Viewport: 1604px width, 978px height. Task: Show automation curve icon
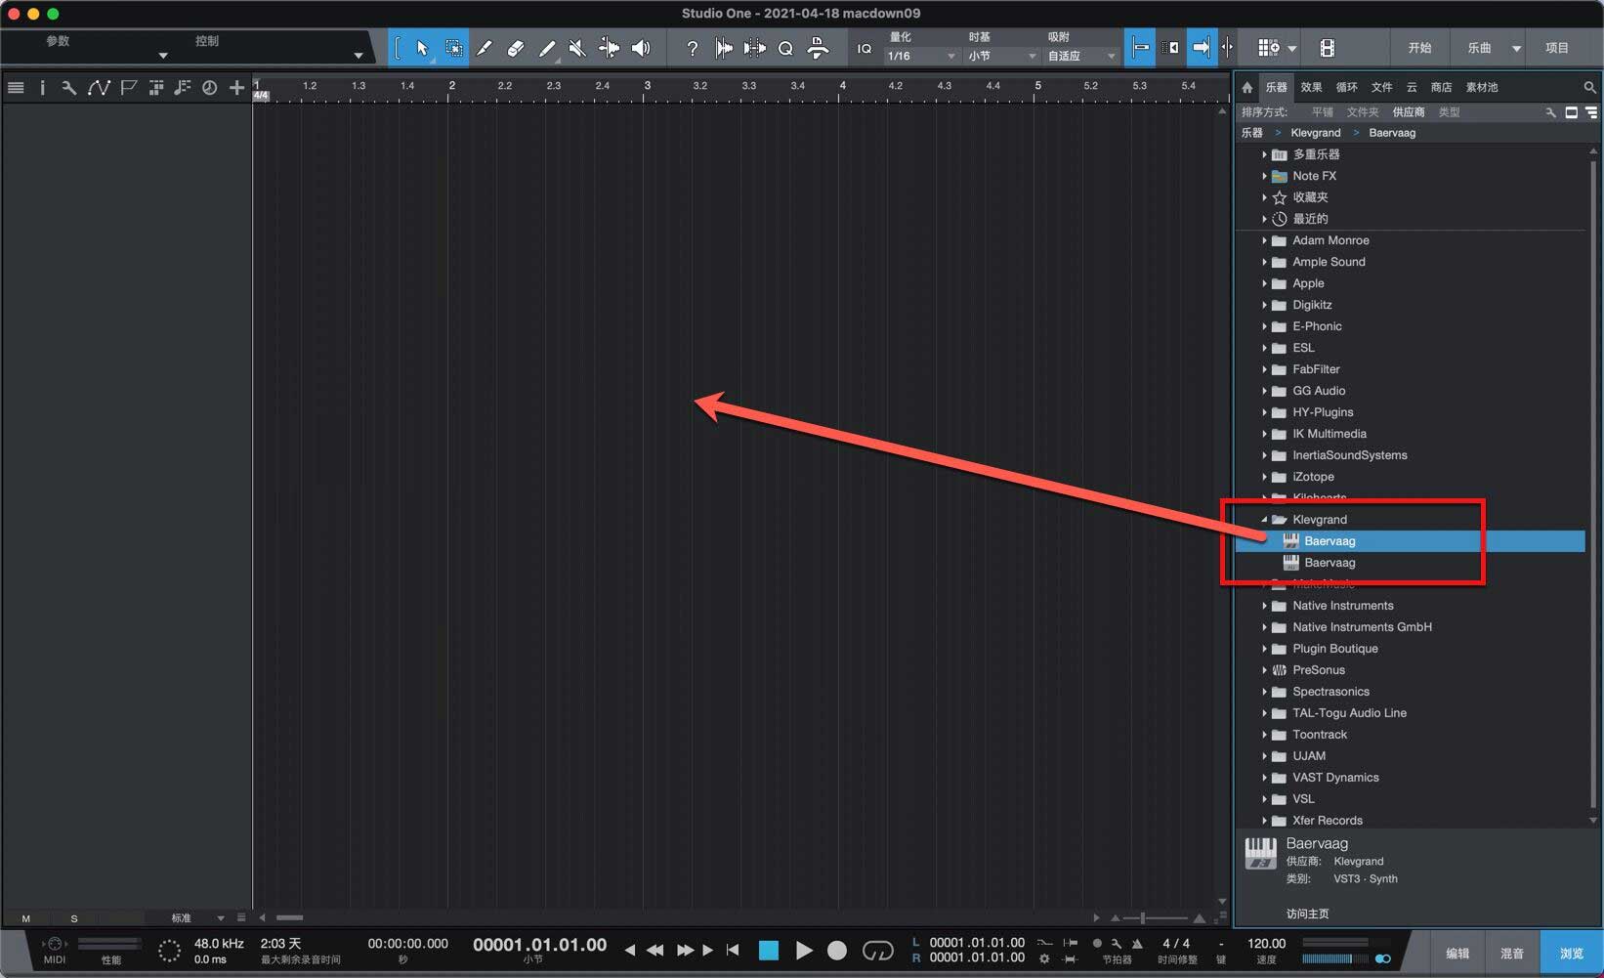pyautogui.click(x=98, y=88)
